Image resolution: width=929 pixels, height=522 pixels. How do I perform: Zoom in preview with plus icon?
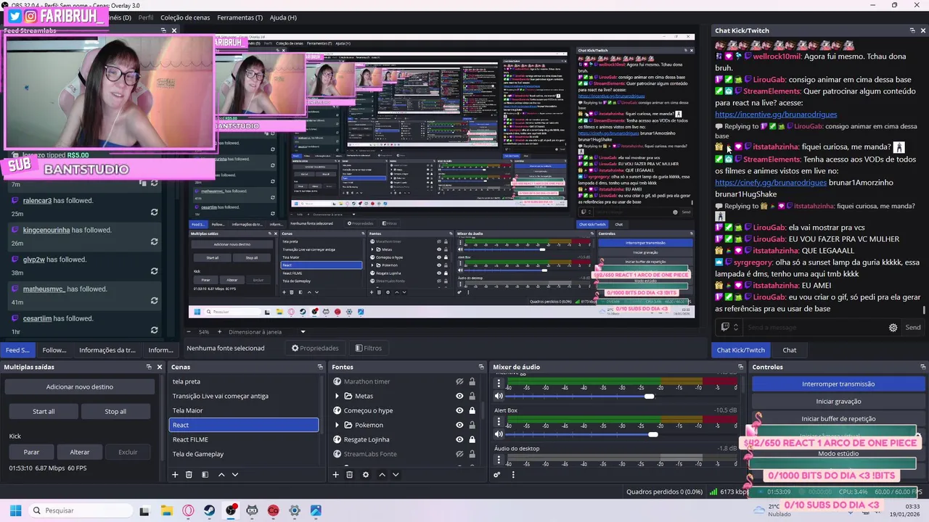(x=219, y=332)
